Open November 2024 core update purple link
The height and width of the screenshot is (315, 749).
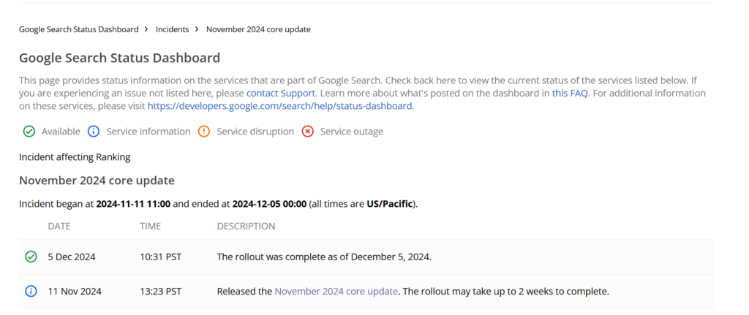[x=336, y=291]
